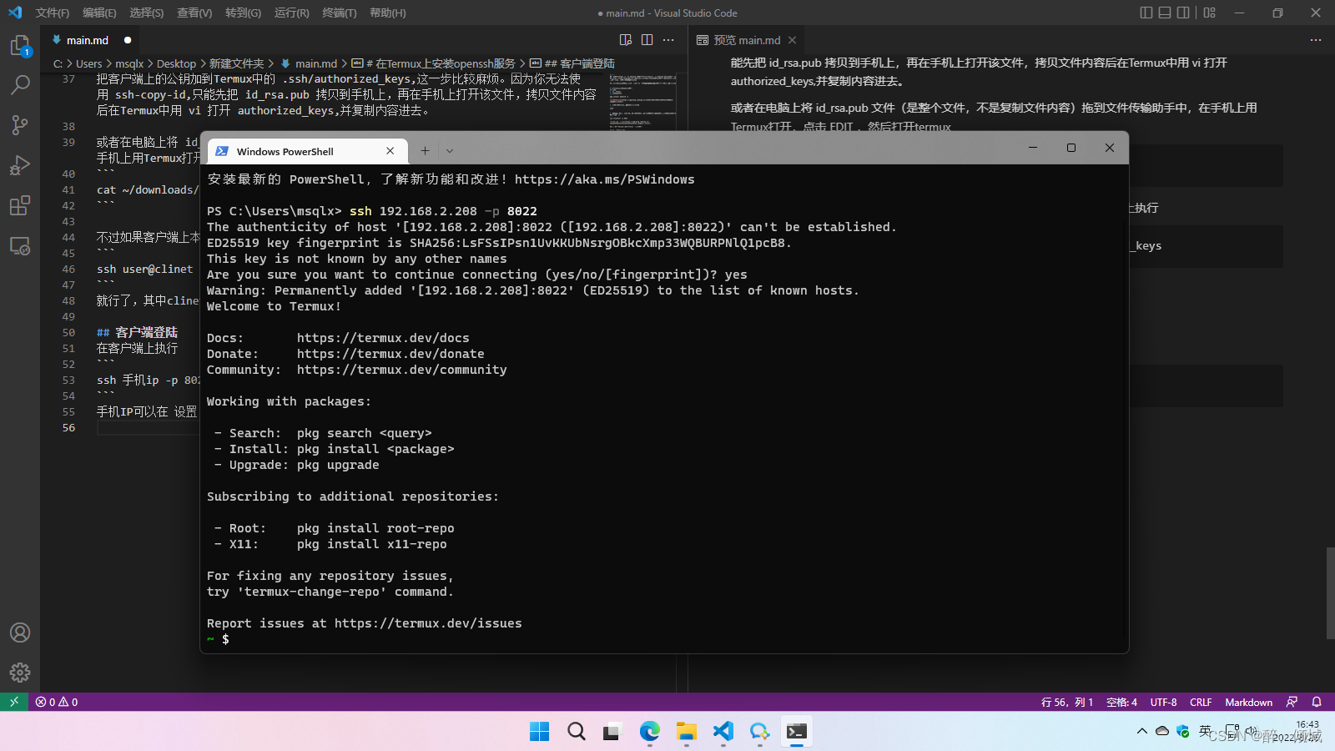Close the Windows PowerShell tab

click(390, 151)
